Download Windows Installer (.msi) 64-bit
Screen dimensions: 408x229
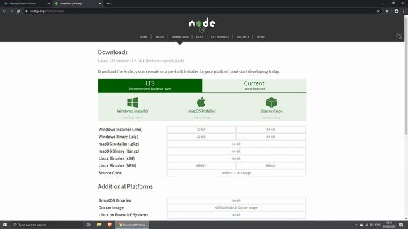click(x=270, y=130)
